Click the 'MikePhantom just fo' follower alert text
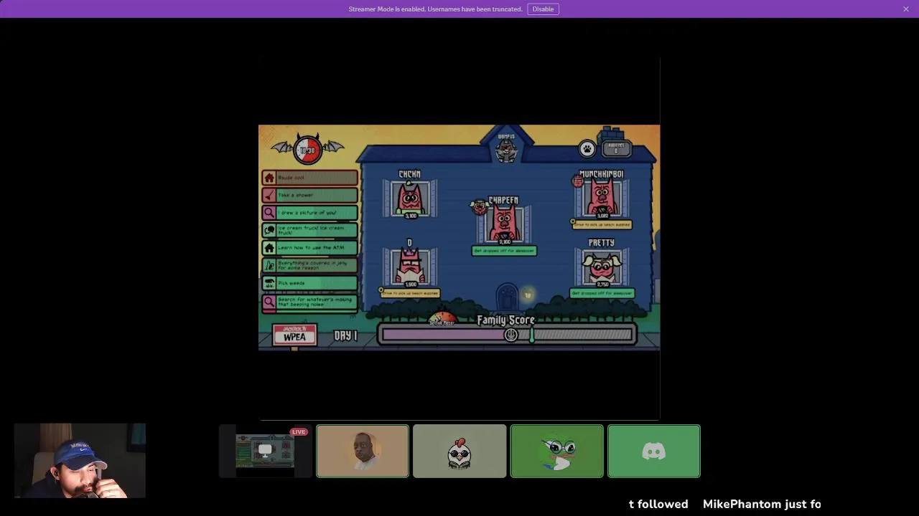Screen dimensions: 919x516 (762, 504)
